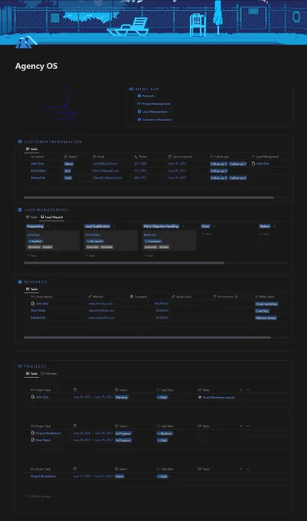Viewport: 307px width, 521px height.
Task: Click the Research table horizontal scrollbar
Action: click(147, 337)
